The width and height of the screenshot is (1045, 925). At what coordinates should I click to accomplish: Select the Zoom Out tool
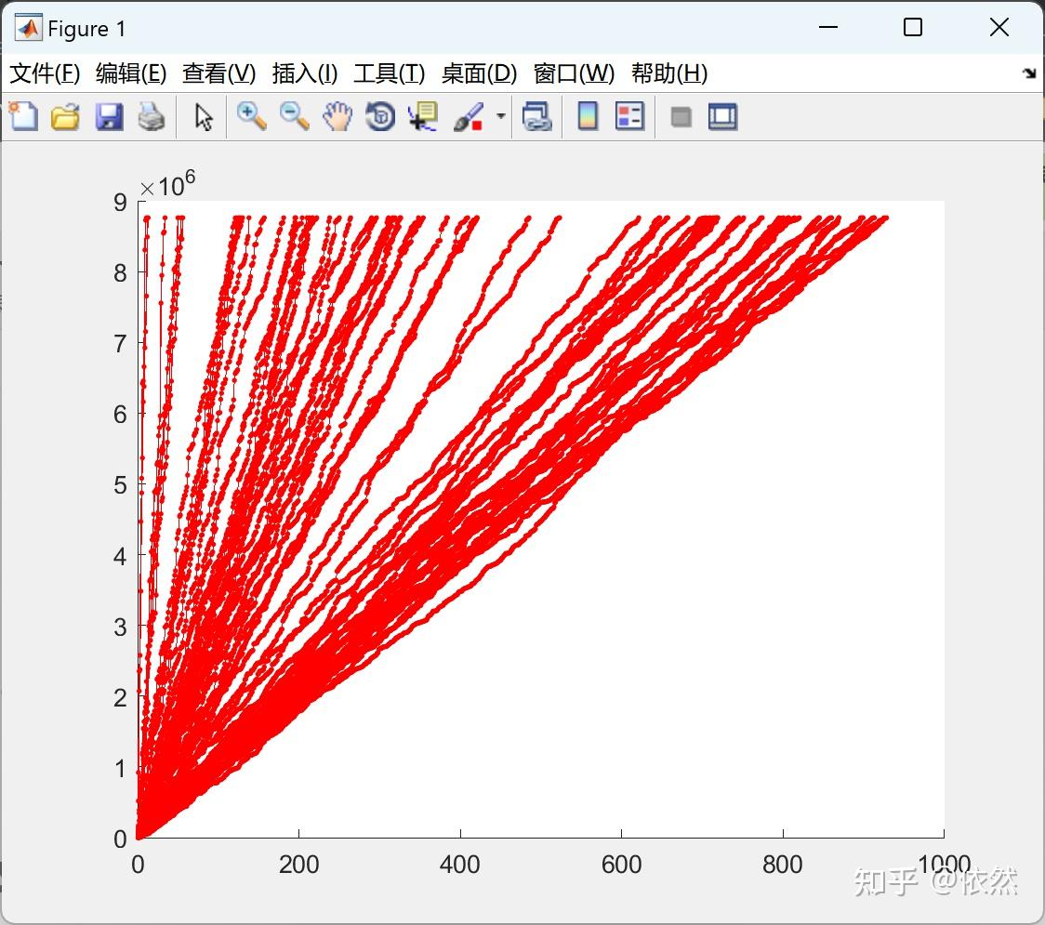coord(295,116)
